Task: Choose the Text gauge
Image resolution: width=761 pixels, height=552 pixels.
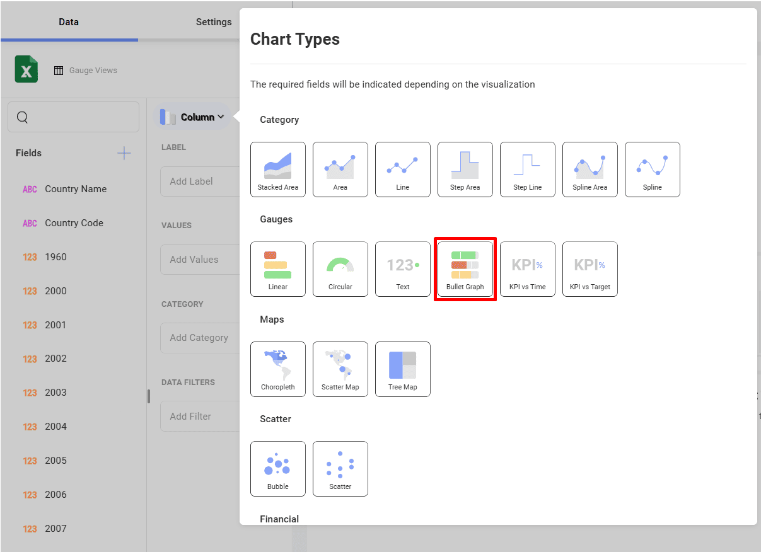Action: click(x=403, y=269)
